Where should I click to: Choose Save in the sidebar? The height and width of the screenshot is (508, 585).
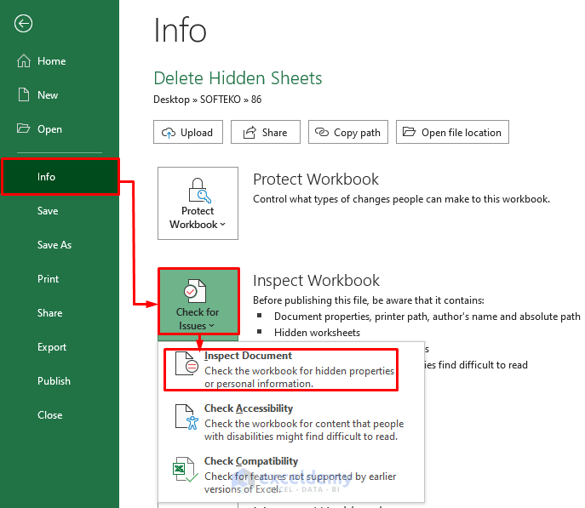coord(48,211)
